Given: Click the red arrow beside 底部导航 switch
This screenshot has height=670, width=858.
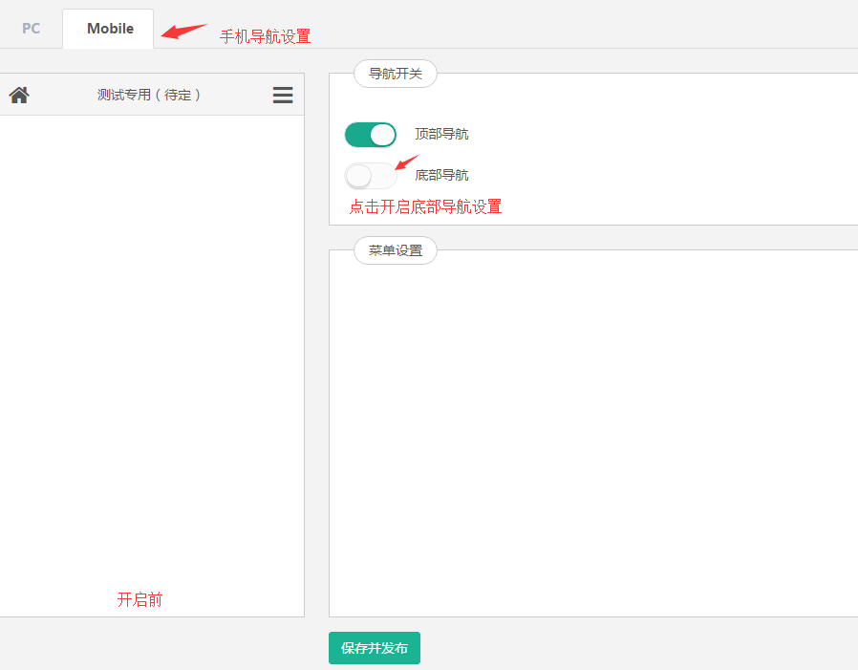Looking at the screenshot, I should (406, 162).
